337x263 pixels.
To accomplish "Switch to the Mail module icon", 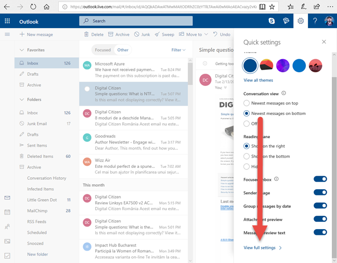I will pyautogui.click(x=7, y=198).
